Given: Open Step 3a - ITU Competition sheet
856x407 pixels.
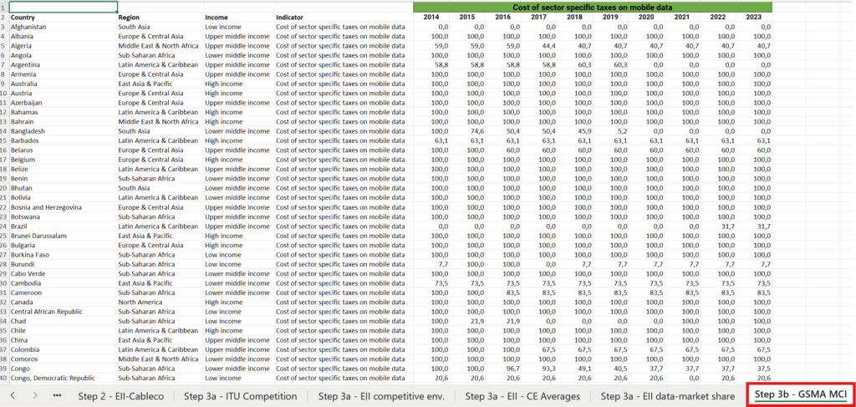Looking at the screenshot, I should pos(241,396).
